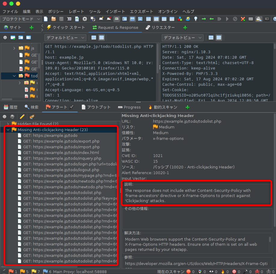Collapse Missing Anti-clickjacking Header node
Screen dimensions: 276x274
(8, 130)
